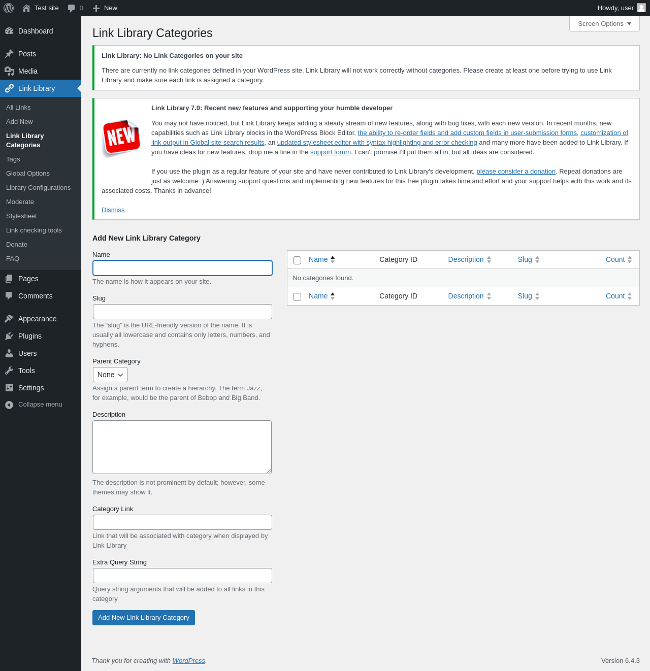This screenshot has width=650, height=671.
Task: Open Global Options submenu item
Action: 28,174
